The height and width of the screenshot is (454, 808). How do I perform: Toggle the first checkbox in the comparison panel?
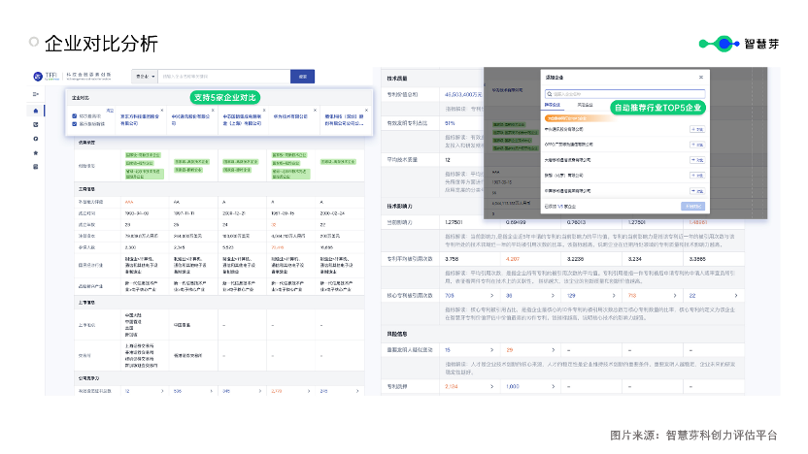click(75, 116)
